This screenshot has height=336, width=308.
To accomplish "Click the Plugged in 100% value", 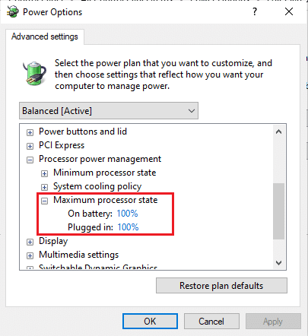I will click(128, 227).
